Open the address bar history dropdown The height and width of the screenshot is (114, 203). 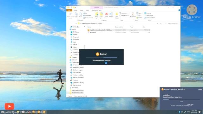[x=157, y=23]
